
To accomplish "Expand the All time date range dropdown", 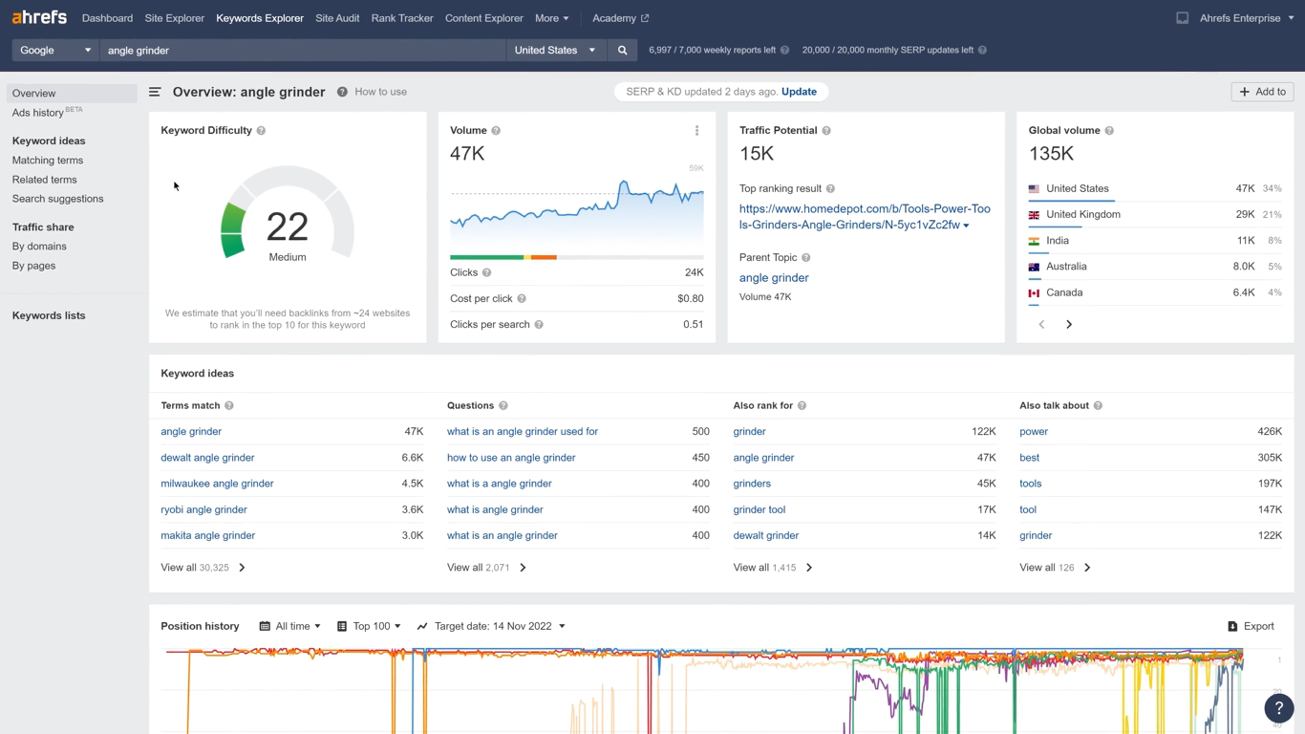I will (290, 627).
